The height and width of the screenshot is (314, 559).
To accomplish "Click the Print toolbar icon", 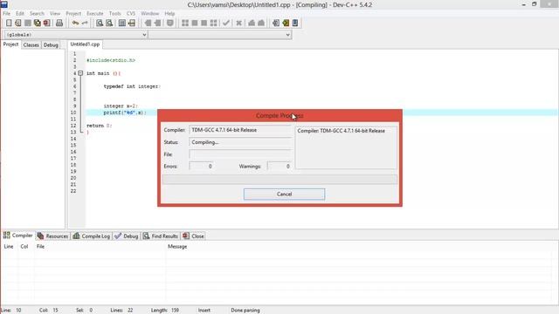I will (x=59, y=23).
